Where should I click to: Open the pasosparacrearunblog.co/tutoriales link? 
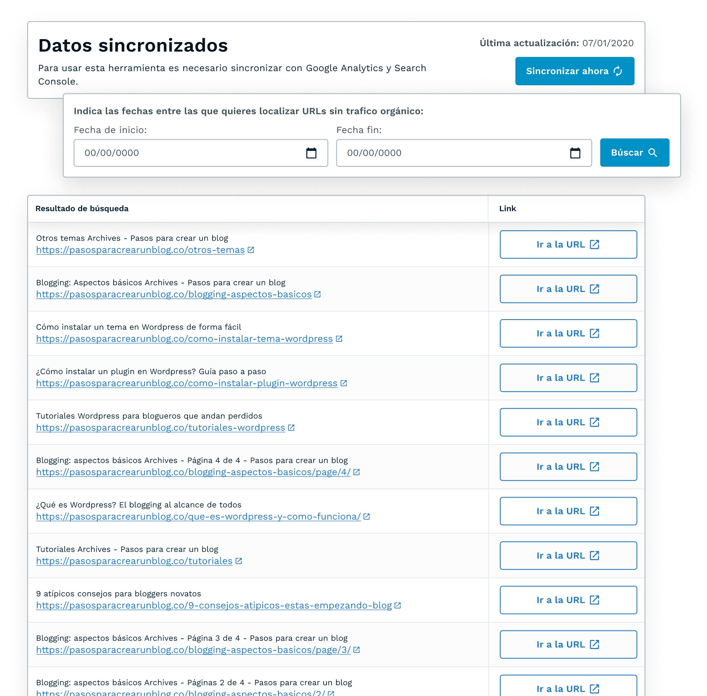pyautogui.click(x=134, y=561)
